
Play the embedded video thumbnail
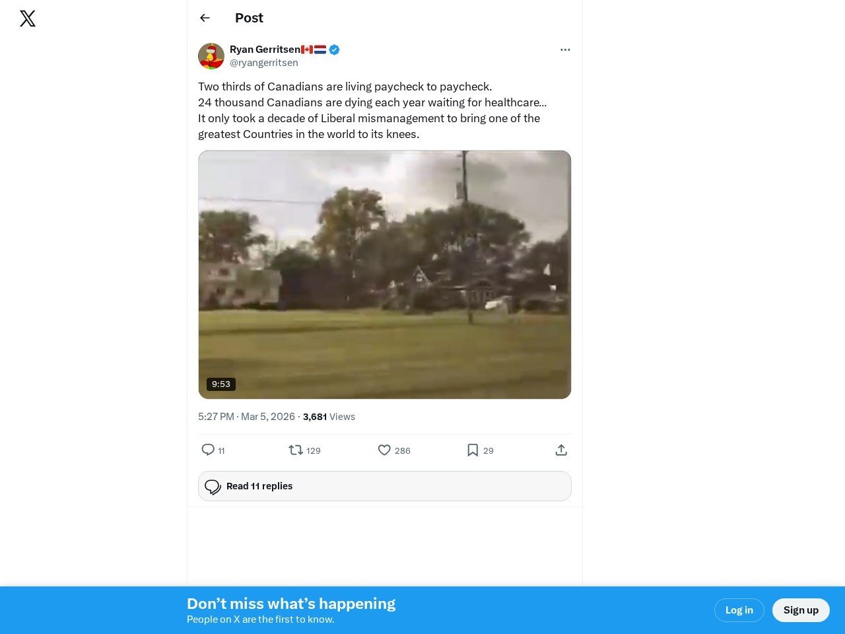pyautogui.click(x=384, y=274)
